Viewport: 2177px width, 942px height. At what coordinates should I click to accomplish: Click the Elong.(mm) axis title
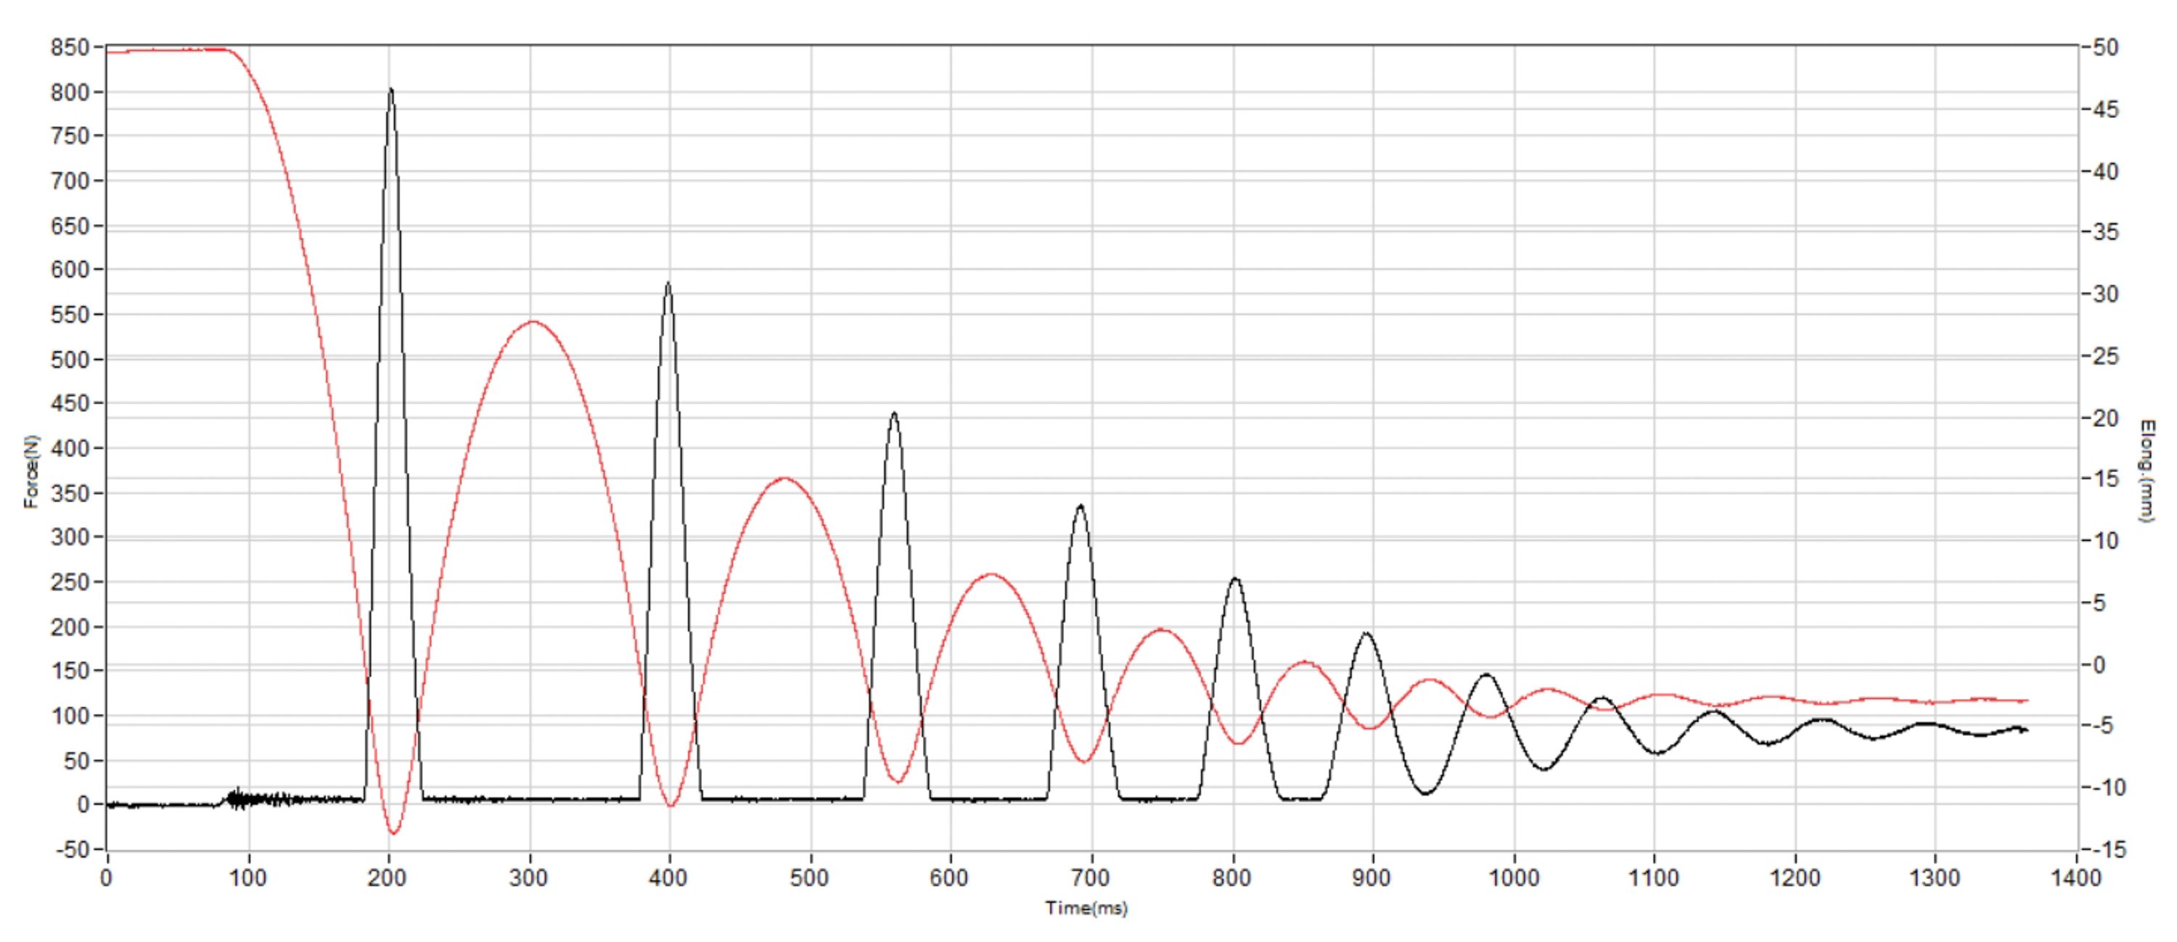(2147, 471)
